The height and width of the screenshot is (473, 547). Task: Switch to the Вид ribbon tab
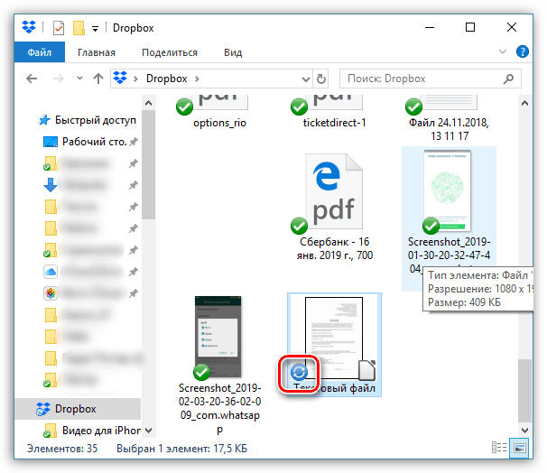233,52
